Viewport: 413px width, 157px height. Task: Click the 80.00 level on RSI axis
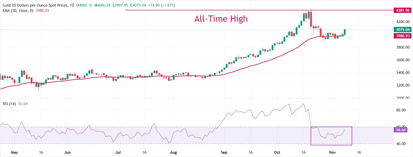401,110
